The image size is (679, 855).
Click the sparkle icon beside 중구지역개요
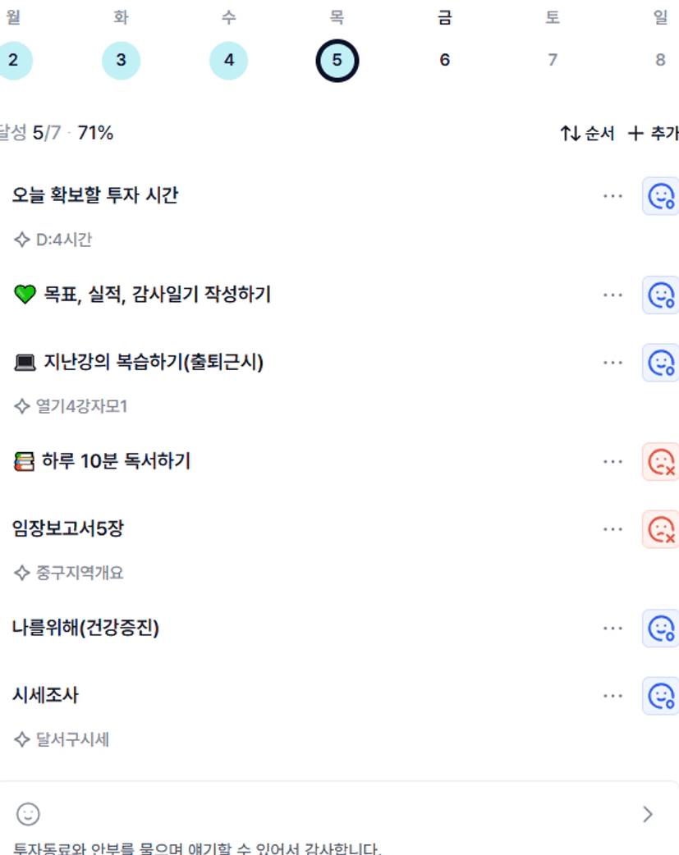point(22,573)
